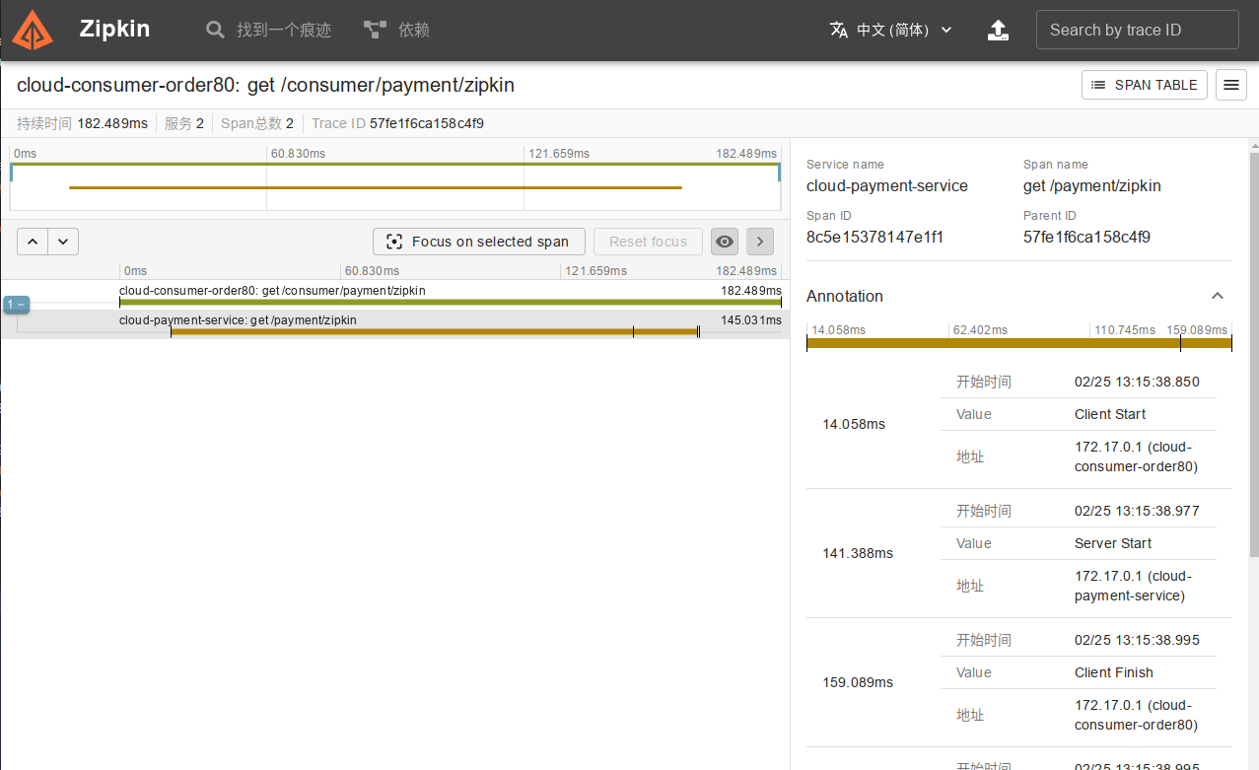Viewport: 1259px width, 770px height.
Task: Click Focus on selected span button
Action: [x=478, y=242]
